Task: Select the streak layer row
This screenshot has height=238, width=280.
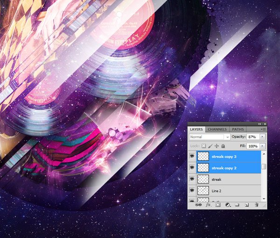Action: coord(229,179)
